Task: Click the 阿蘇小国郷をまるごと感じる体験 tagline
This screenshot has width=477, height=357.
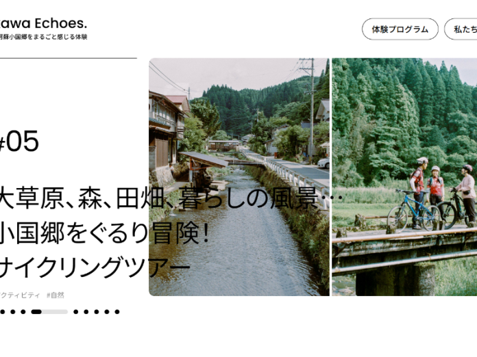Action: tap(43, 37)
